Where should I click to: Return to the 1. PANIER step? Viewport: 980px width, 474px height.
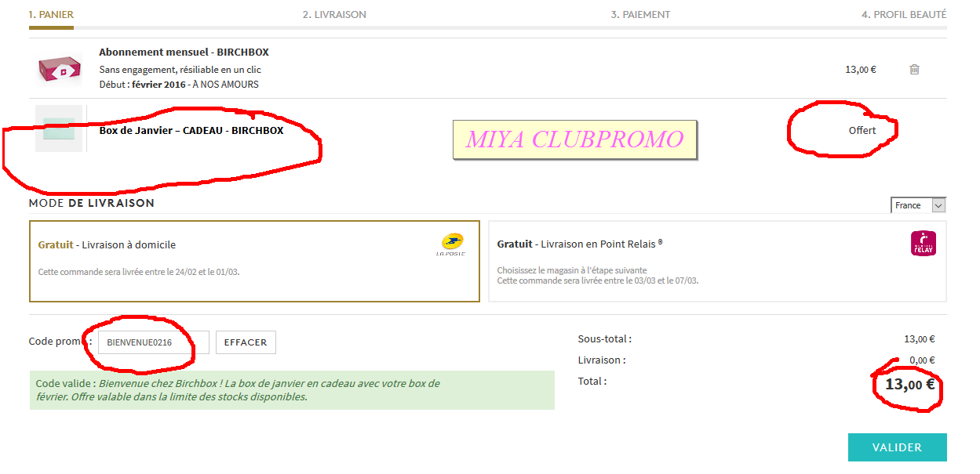click(50, 14)
